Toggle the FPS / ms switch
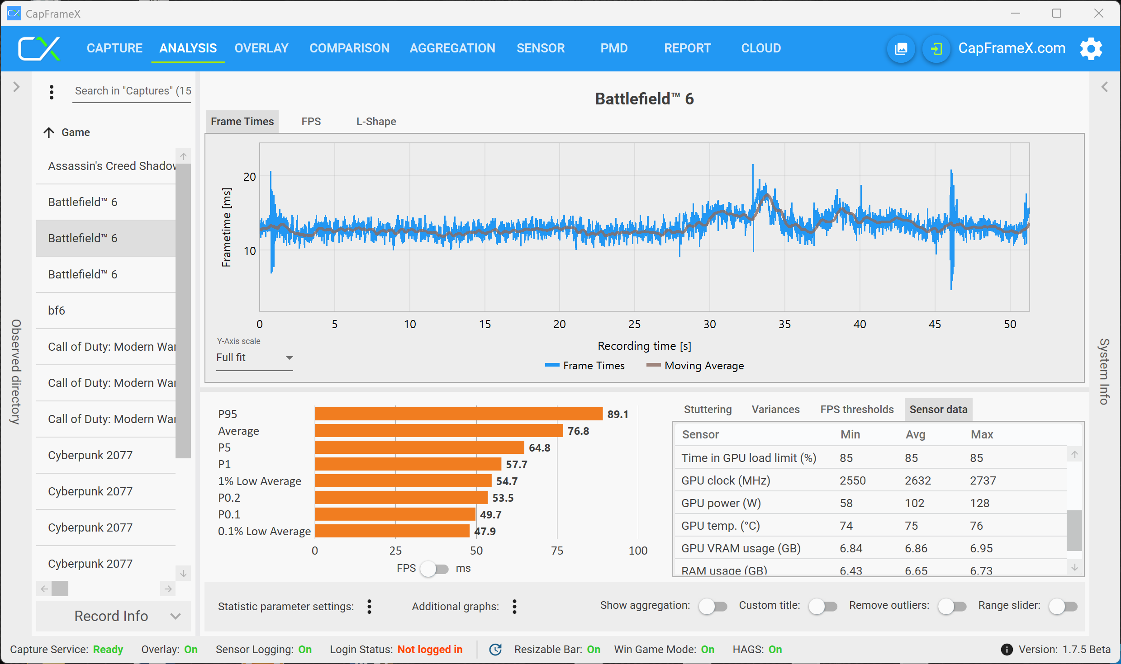 [x=435, y=569]
